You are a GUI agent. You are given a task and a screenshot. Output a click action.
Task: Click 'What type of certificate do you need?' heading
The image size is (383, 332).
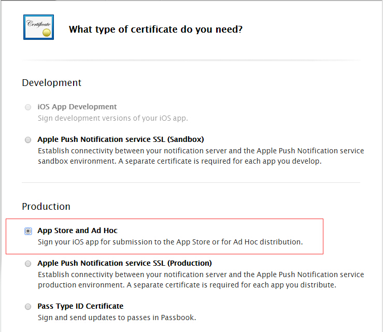155,30
